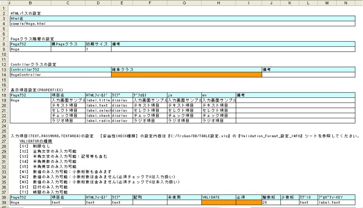This screenshot has width=363, height=208.
Task: Select label.text cell in row 20
Action: click(x=98, y=106)
